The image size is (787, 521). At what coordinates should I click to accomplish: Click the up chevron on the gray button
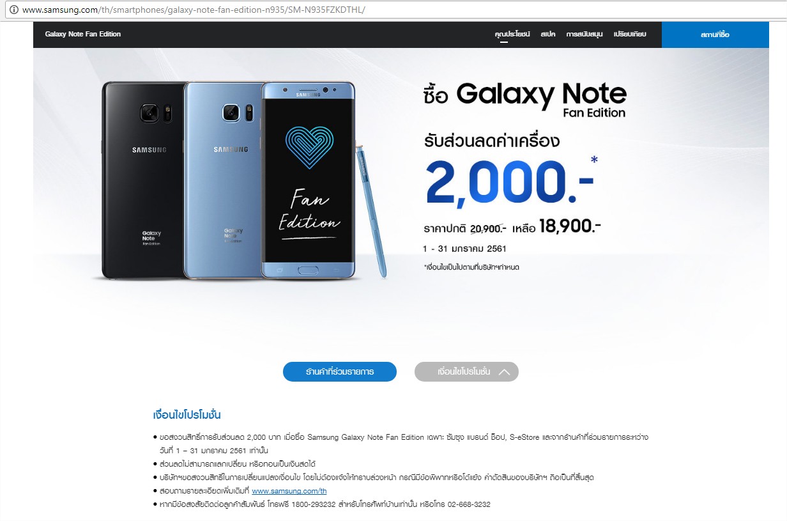point(504,371)
